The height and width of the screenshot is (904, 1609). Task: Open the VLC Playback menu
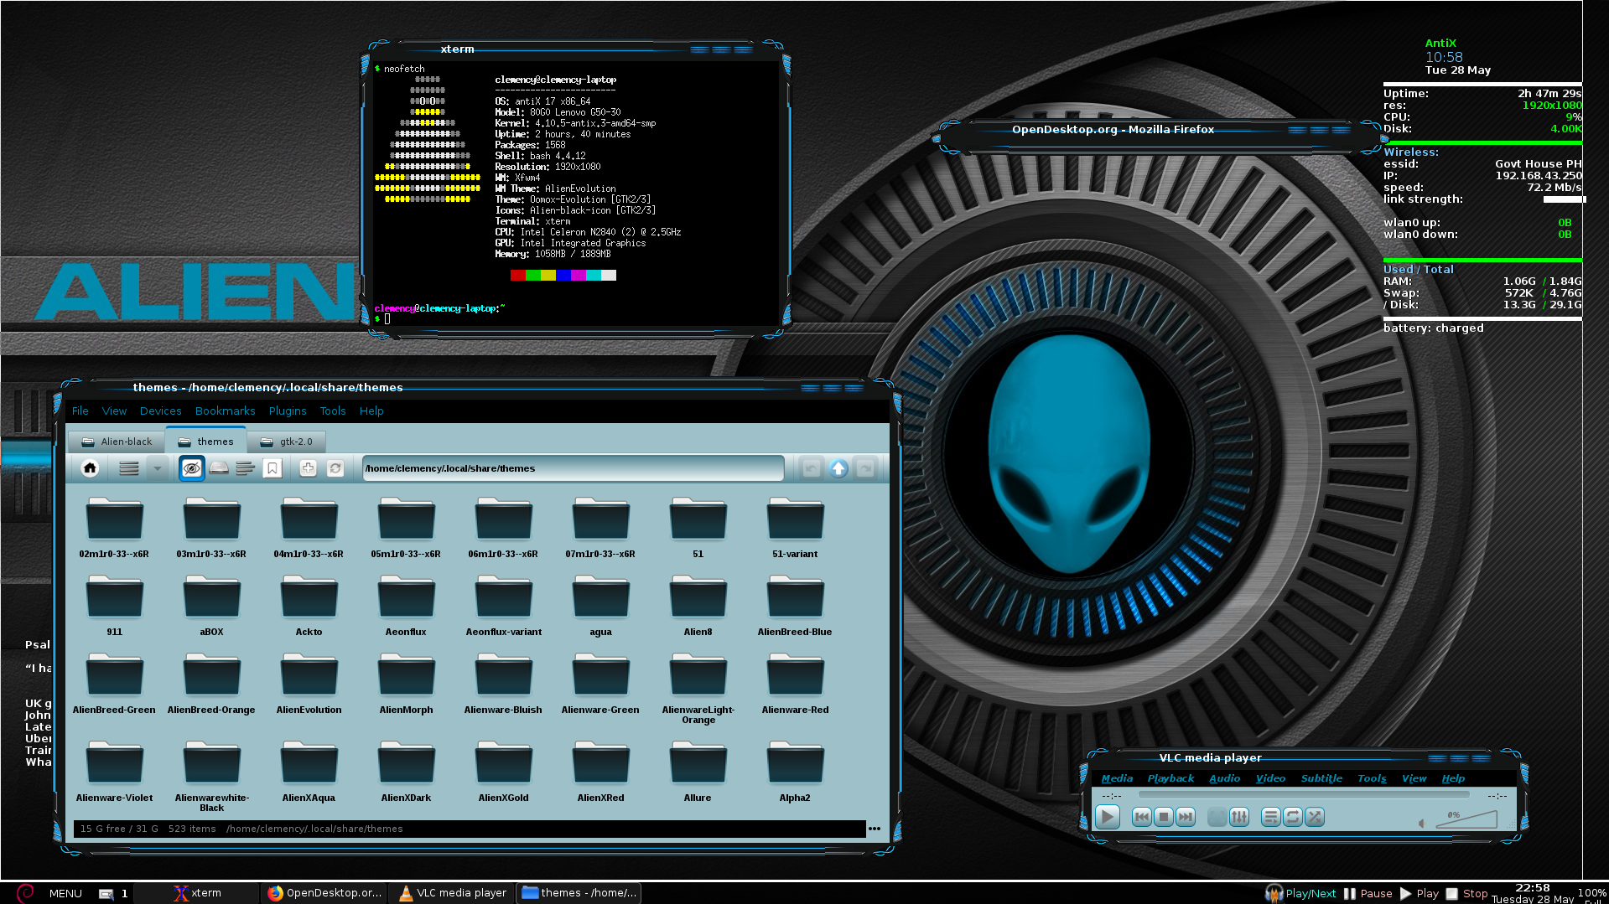(x=1170, y=778)
